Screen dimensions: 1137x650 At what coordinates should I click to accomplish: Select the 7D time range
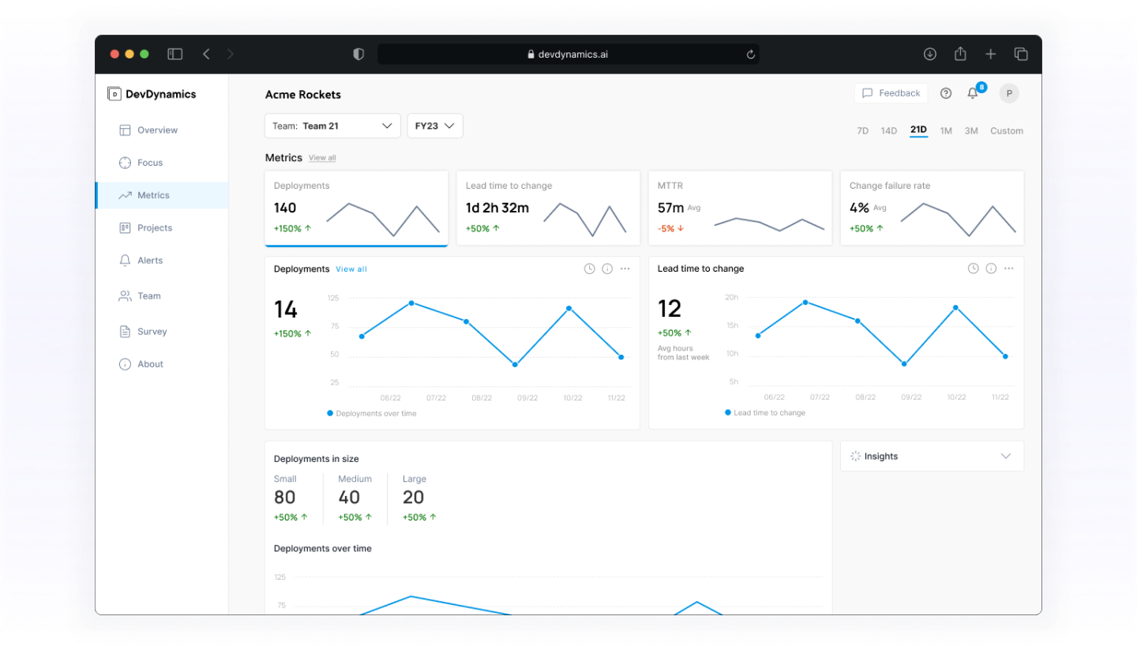tap(862, 130)
